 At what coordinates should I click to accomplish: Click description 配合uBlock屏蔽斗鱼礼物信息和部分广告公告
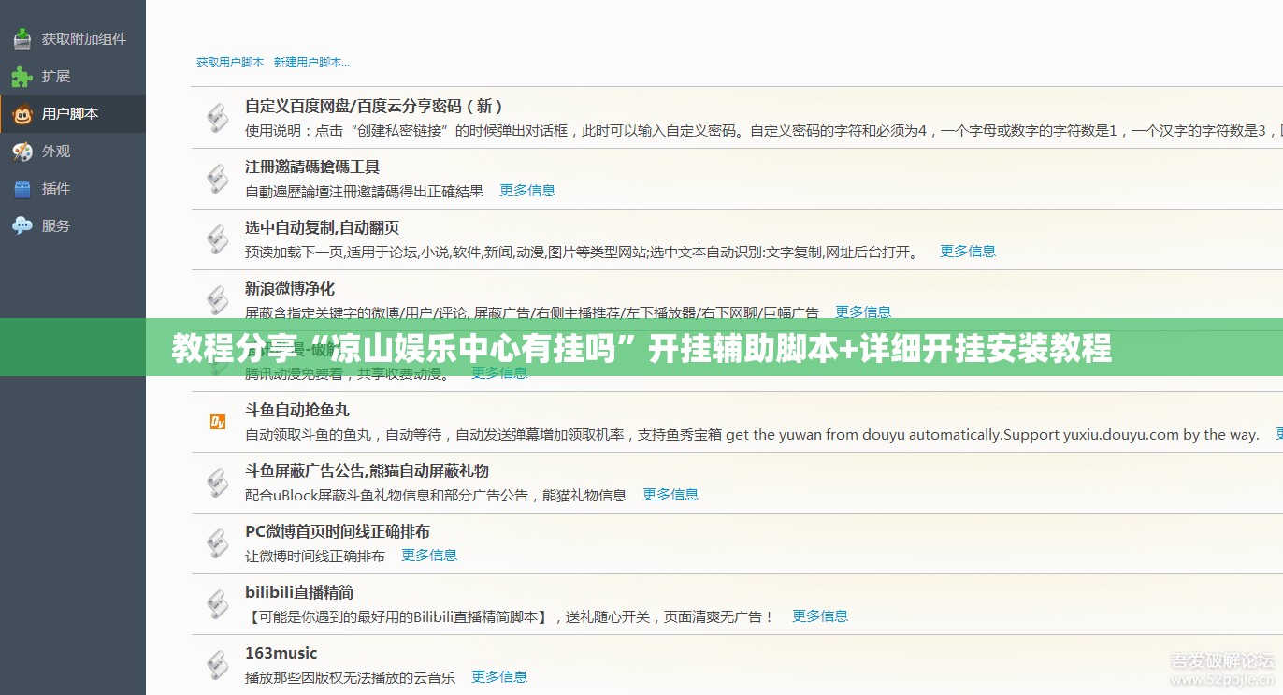(x=436, y=496)
